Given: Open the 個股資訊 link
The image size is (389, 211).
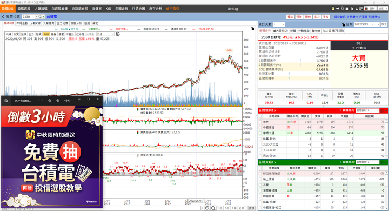Looking at the screenshot, I should (x=340, y=17).
